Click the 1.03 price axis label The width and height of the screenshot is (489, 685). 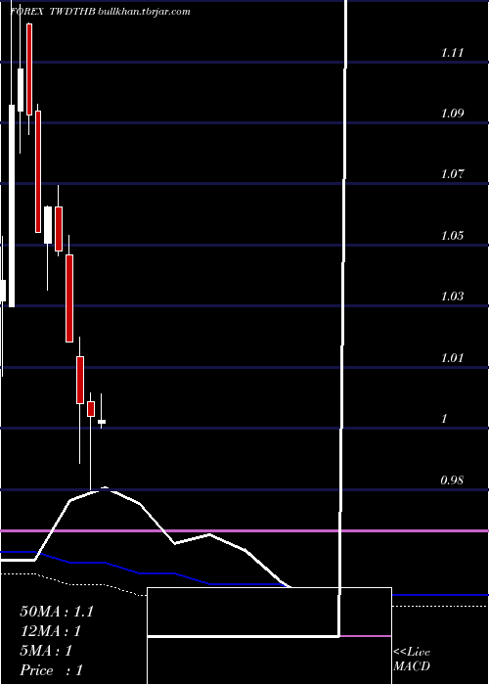(x=452, y=297)
